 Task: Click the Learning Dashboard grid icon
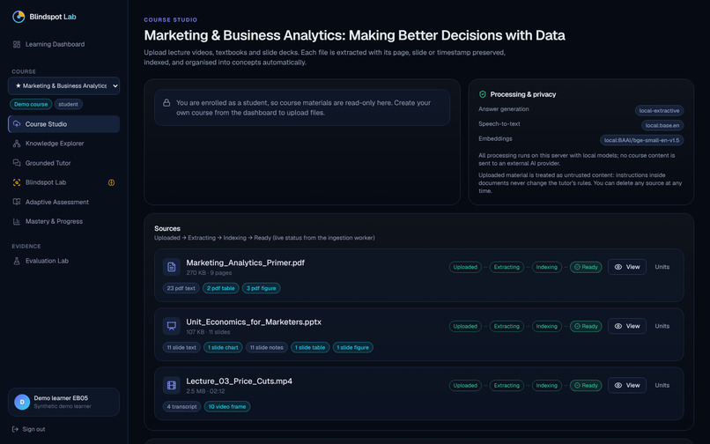17,44
